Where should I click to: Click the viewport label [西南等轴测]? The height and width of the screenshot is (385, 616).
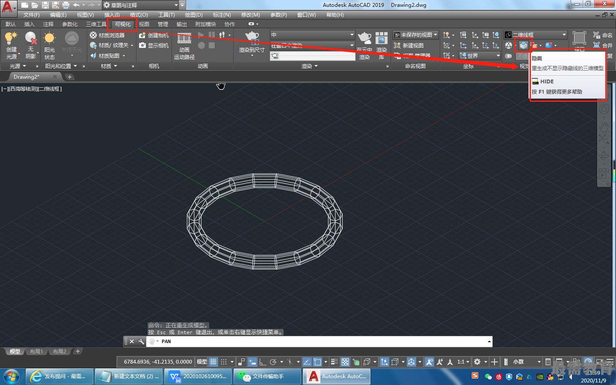23,89
